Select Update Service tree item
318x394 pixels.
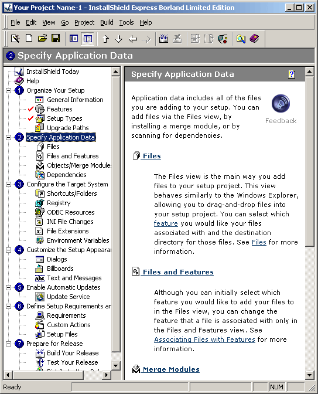pyautogui.click(x=69, y=297)
